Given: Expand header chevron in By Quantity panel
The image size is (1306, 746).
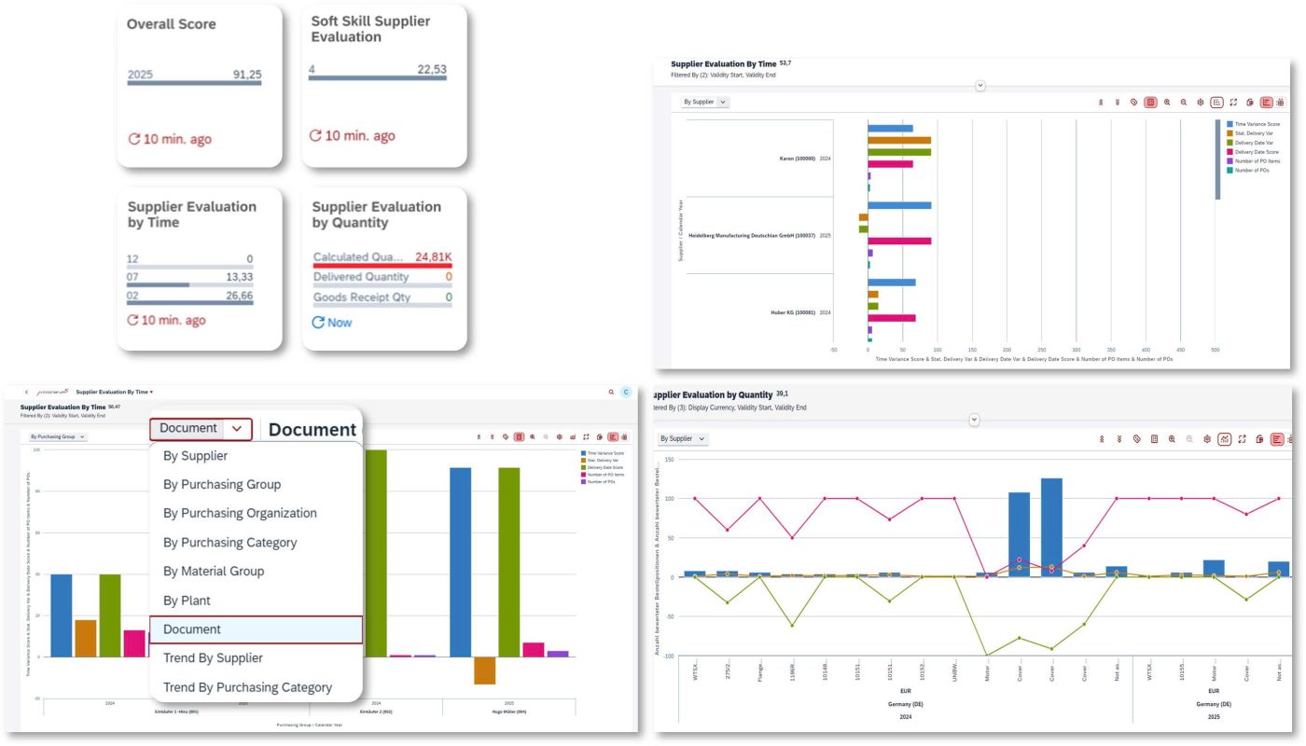Looking at the screenshot, I should point(974,420).
